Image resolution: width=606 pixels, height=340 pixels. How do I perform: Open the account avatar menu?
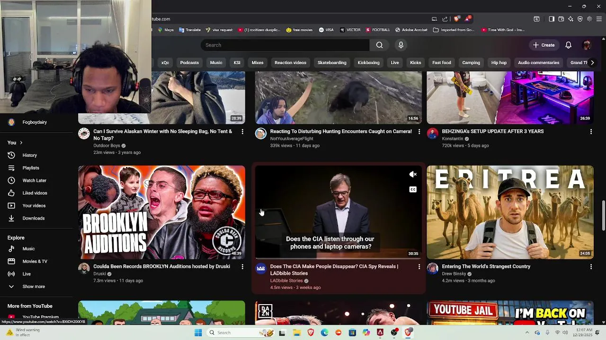click(587, 45)
